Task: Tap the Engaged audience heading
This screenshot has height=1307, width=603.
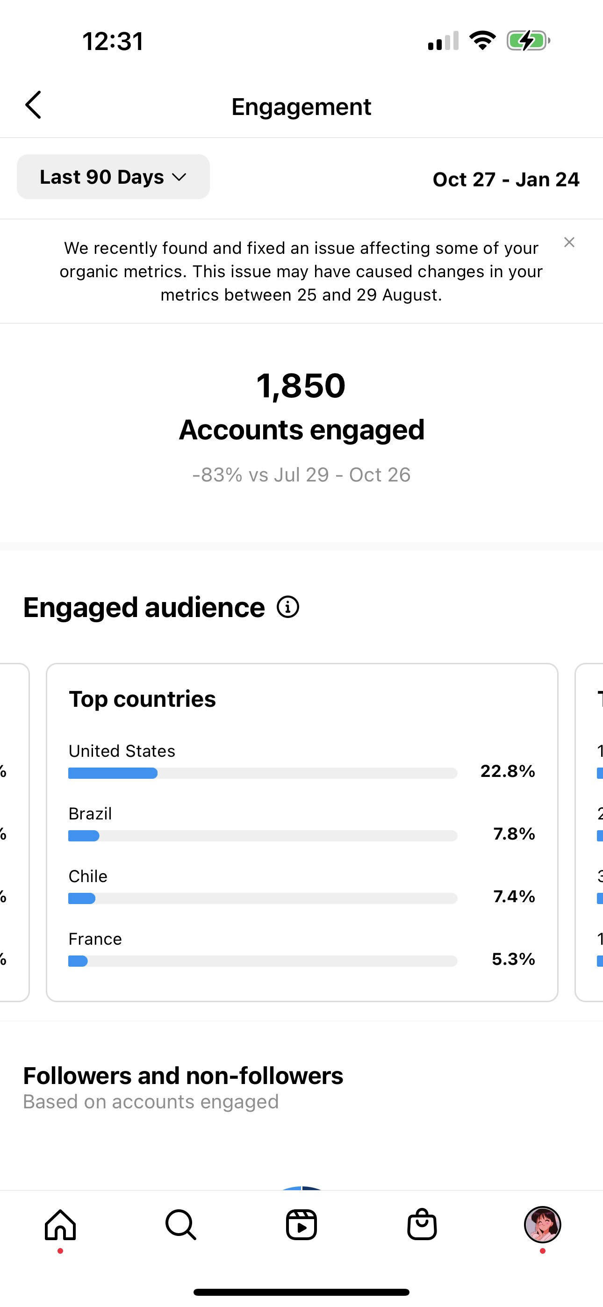Action: [x=144, y=607]
